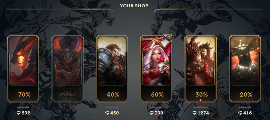Click the 1274 discounted price

click(203, 113)
